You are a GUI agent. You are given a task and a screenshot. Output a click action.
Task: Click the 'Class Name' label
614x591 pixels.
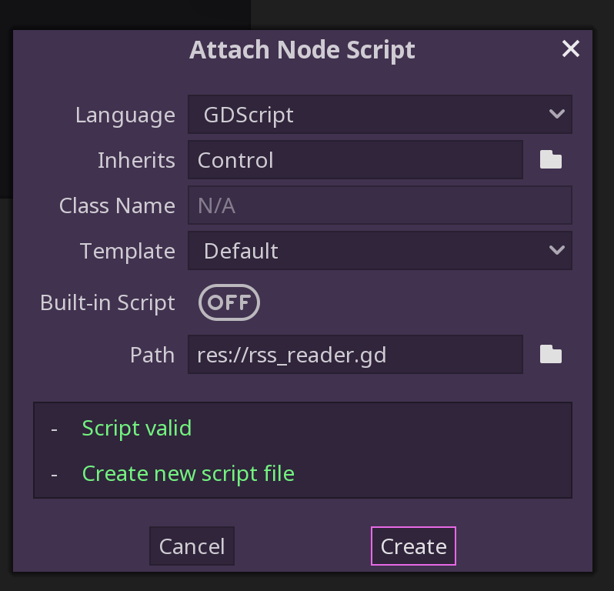click(117, 205)
